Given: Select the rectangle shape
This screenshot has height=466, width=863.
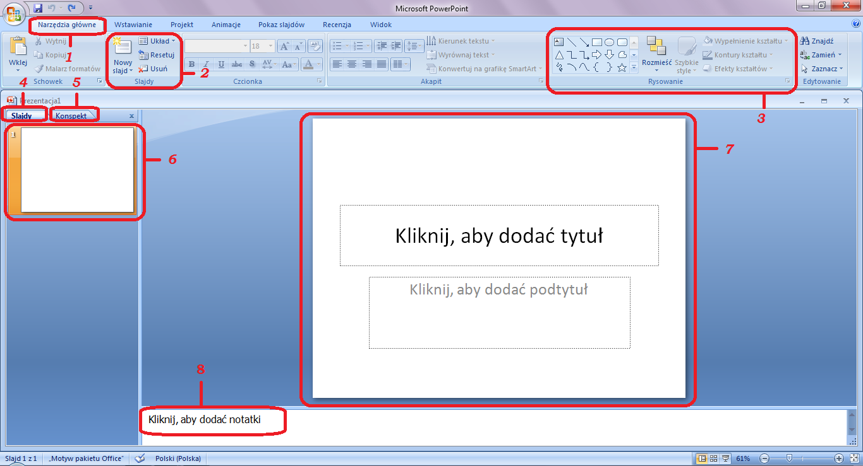Looking at the screenshot, I should [x=597, y=42].
